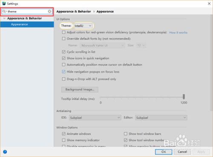Viewport: 213px width, 157px height.
Task: Click the Settings window app icon
Action: coord(4,3)
